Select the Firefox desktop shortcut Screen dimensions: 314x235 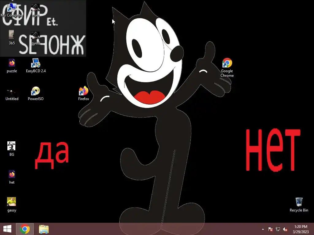83,93
